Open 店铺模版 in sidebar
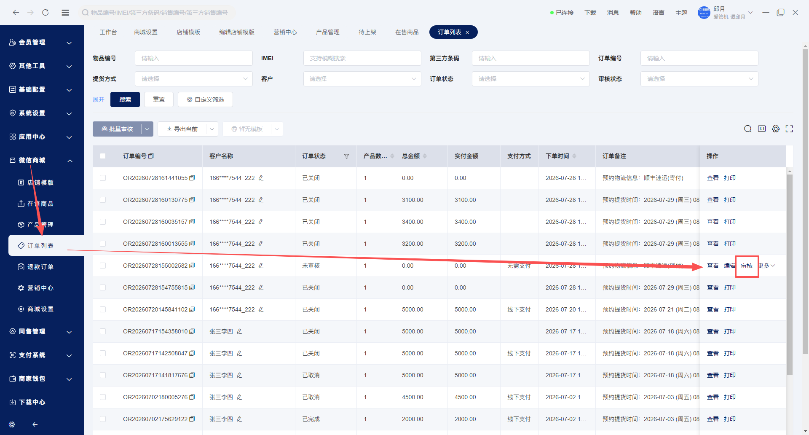This screenshot has height=435, width=809. pos(40,183)
